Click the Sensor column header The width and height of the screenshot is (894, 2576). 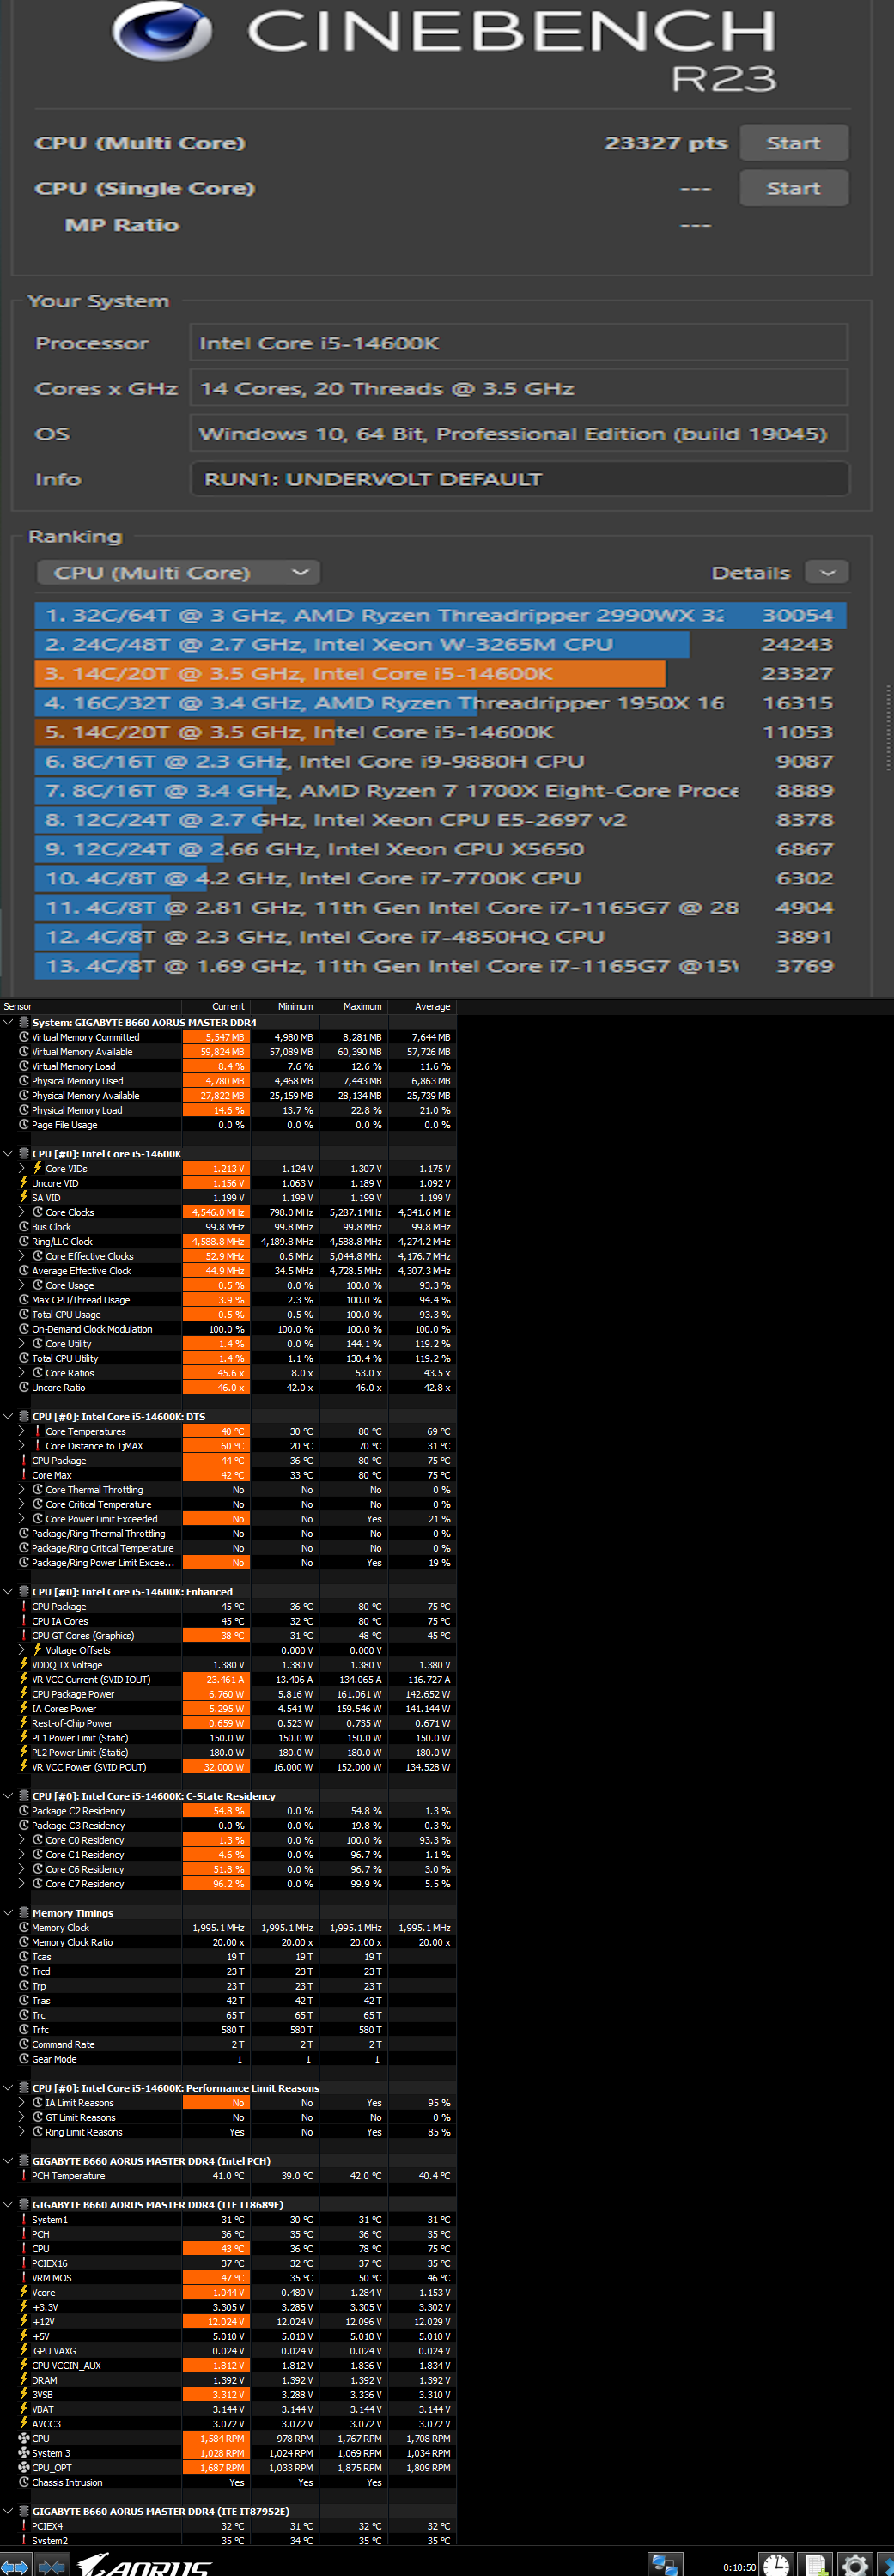point(91,1007)
